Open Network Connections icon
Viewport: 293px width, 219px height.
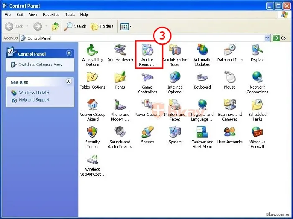point(257,78)
